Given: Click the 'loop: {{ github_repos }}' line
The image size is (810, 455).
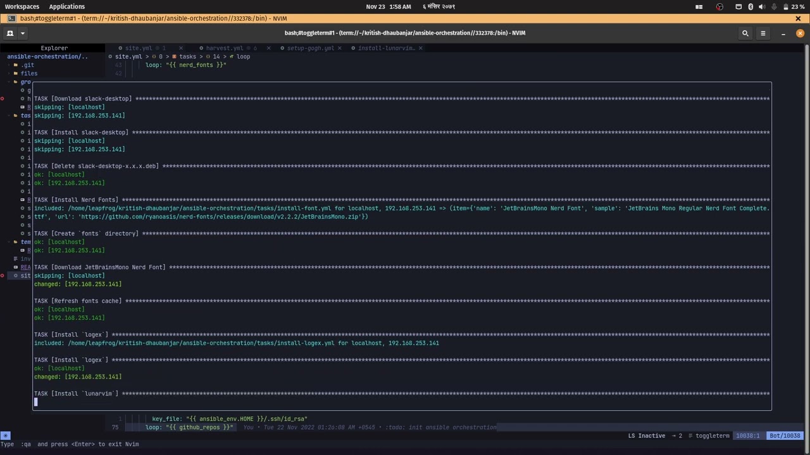Looking at the screenshot, I should (189, 427).
